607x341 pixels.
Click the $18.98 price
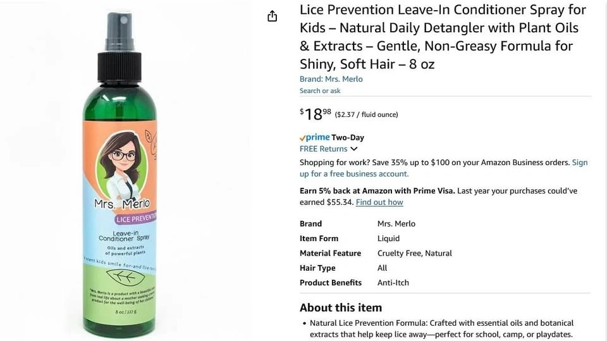click(x=316, y=115)
